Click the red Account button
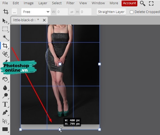 (129, 3)
